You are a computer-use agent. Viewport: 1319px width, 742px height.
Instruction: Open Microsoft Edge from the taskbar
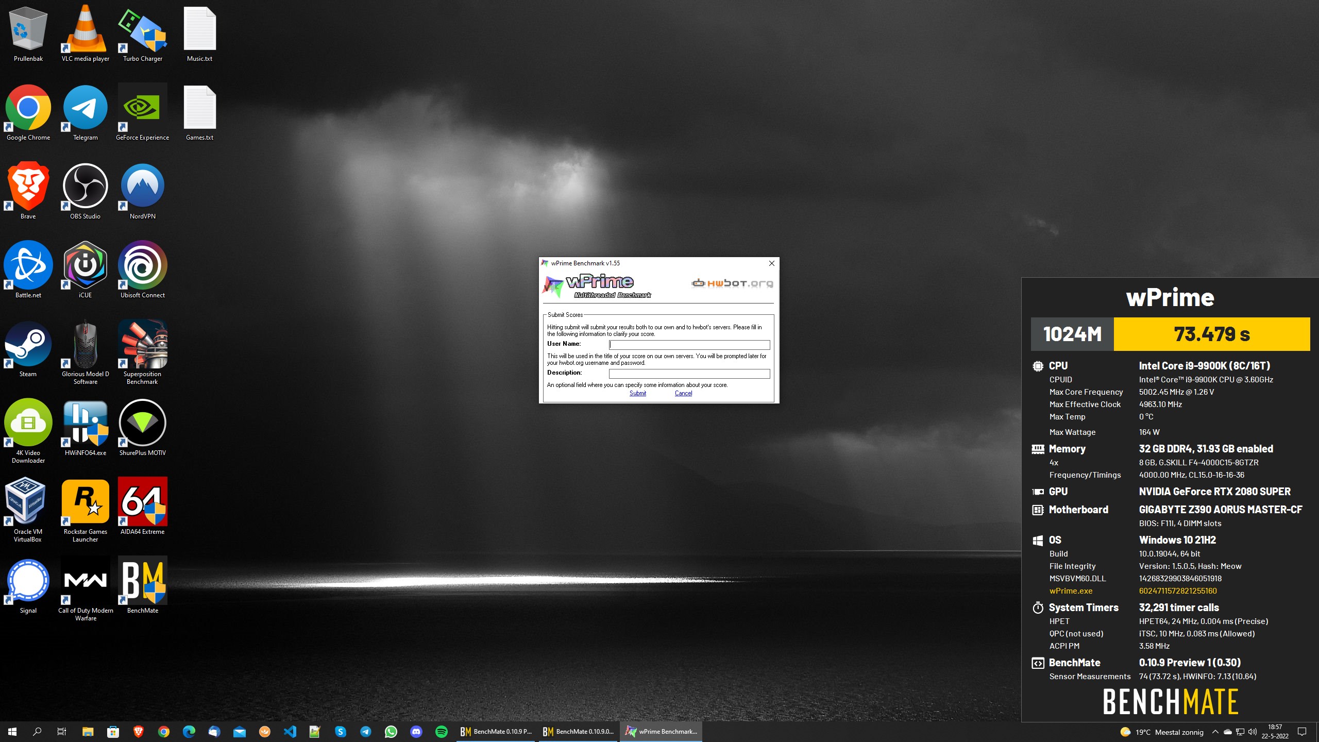coord(189,732)
